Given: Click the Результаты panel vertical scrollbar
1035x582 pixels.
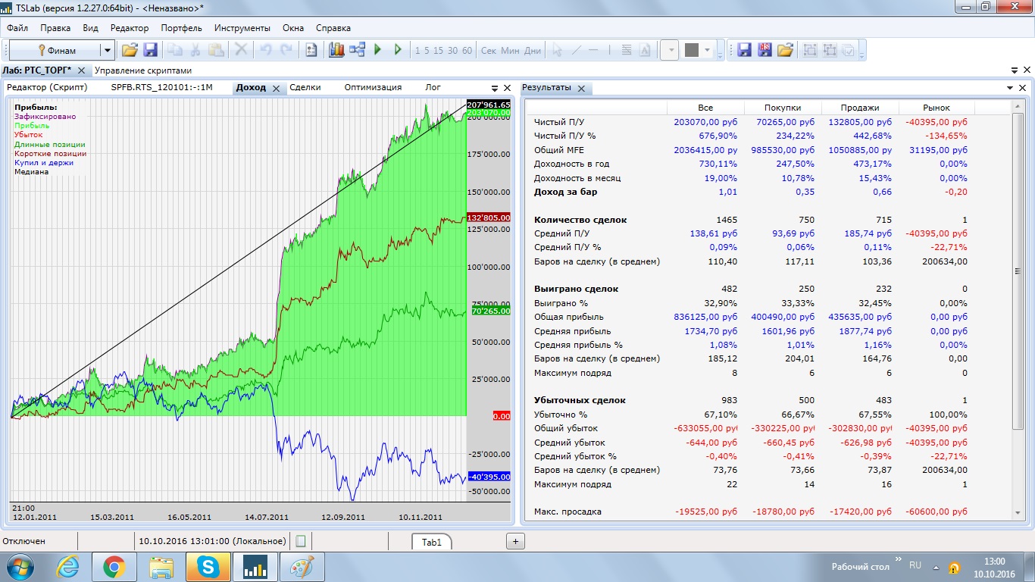Looking at the screenshot, I should click(1019, 271).
